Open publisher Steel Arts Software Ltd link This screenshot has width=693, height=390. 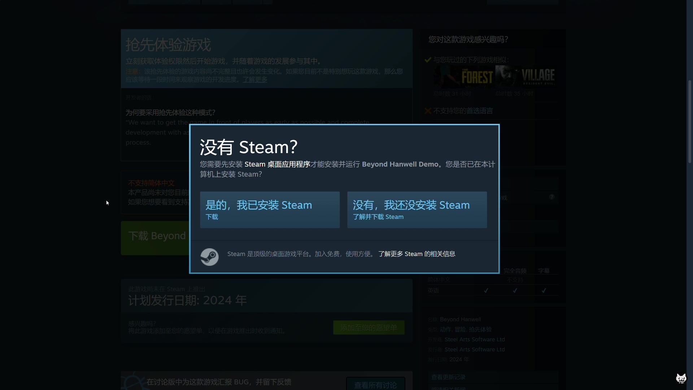click(475, 350)
